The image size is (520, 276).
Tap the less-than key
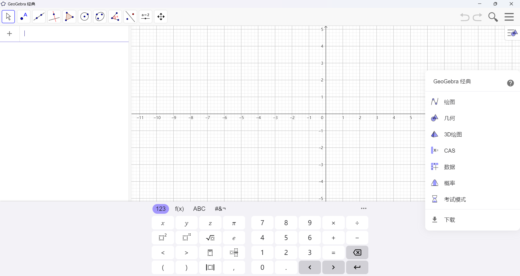(x=163, y=253)
